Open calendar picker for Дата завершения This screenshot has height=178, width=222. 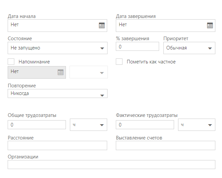pos(210,26)
